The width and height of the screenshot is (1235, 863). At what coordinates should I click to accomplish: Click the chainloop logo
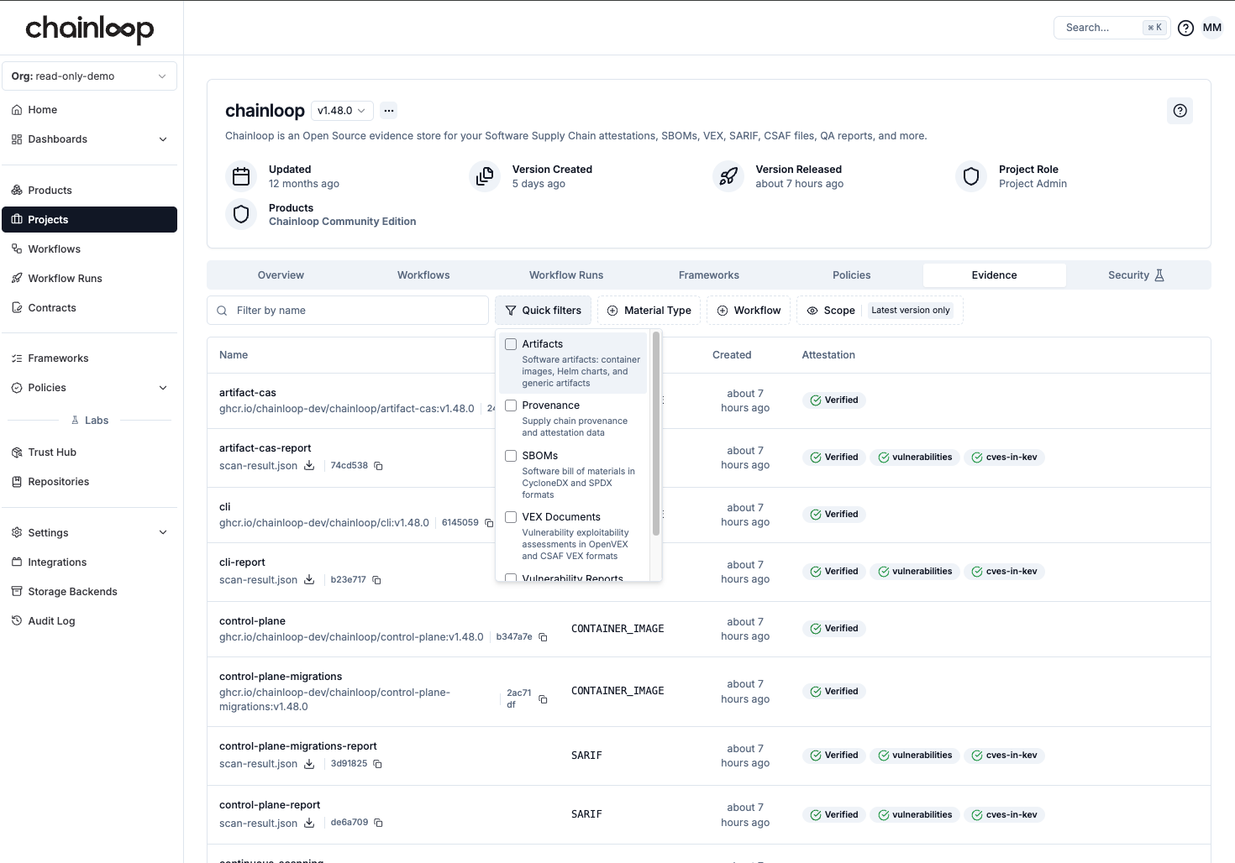point(90,29)
